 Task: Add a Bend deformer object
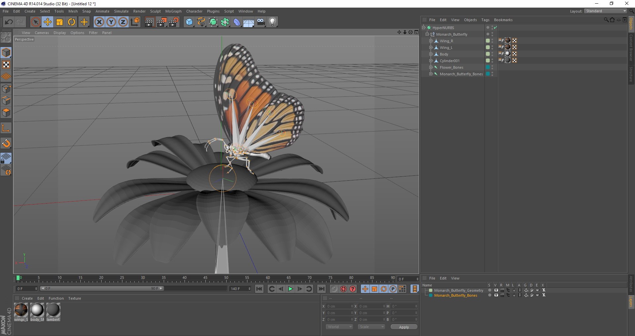click(x=237, y=22)
